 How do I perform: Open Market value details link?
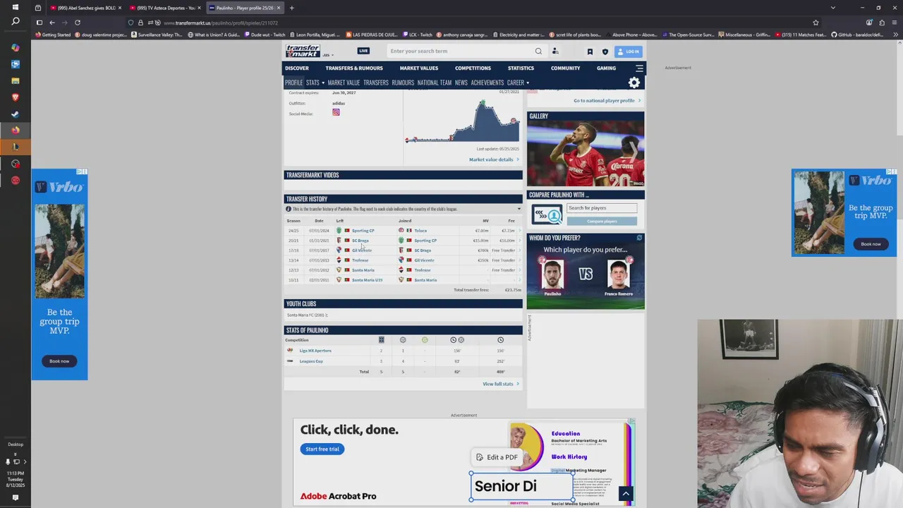tap(491, 159)
